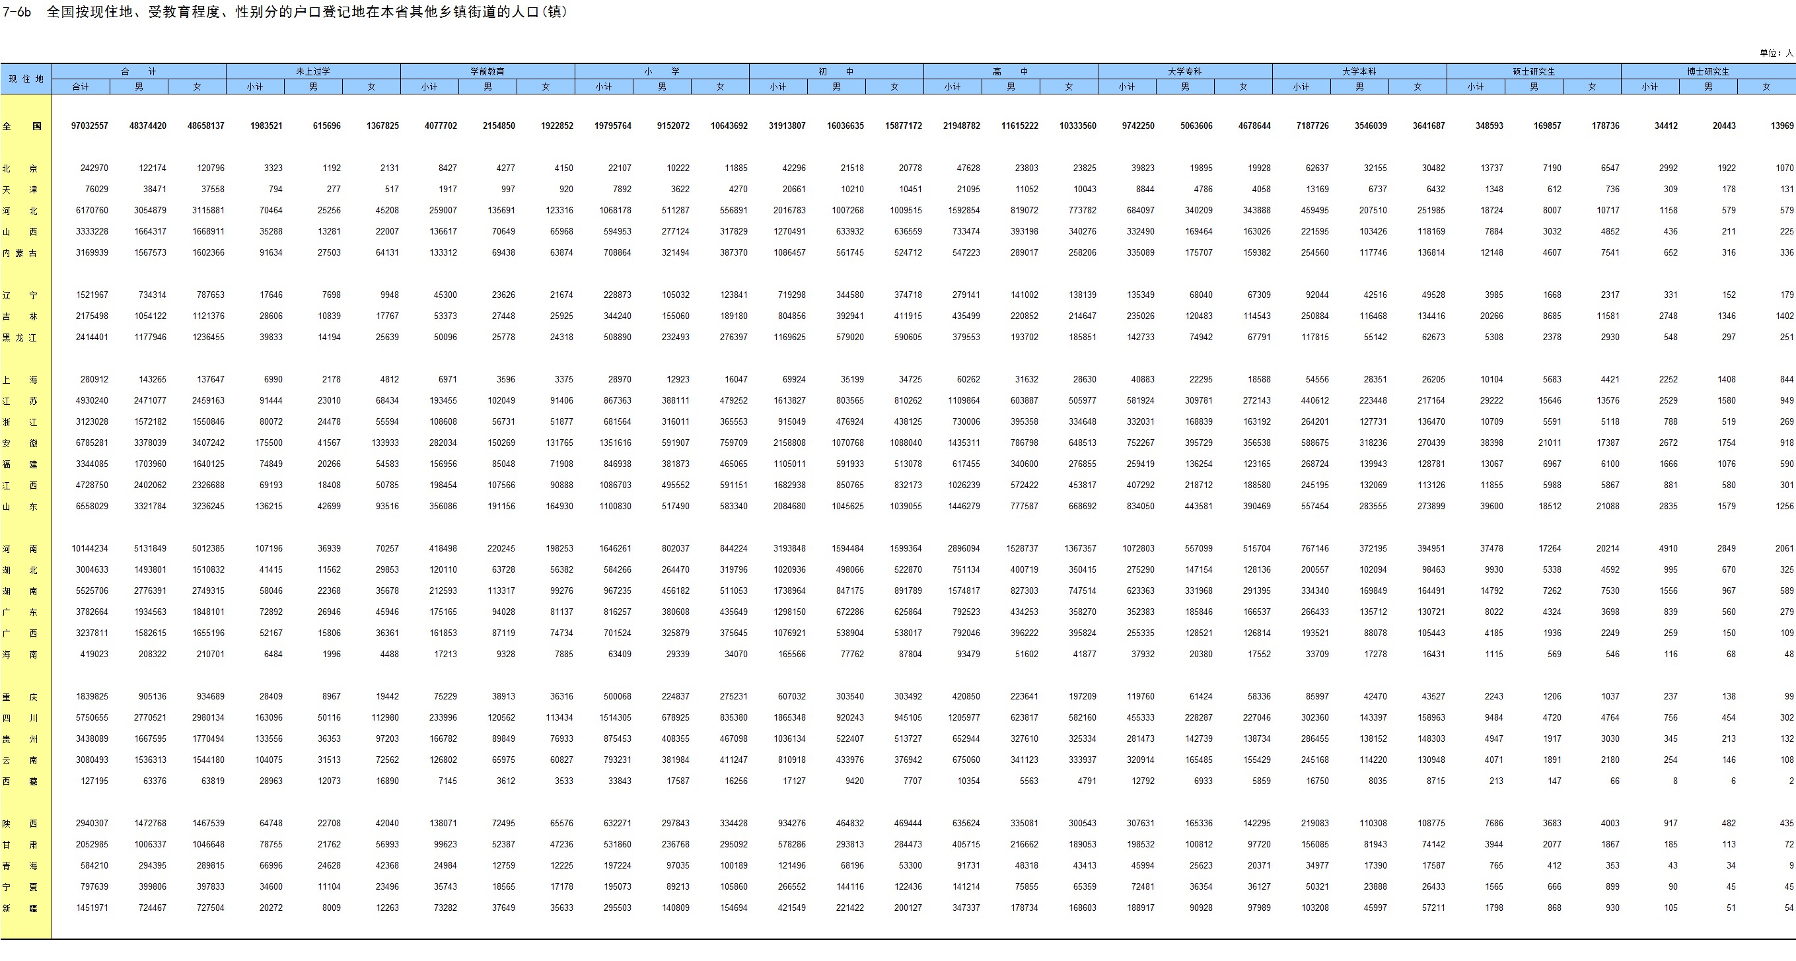Select the national female total 48658137
1796x961 pixels.
pos(205,126)
